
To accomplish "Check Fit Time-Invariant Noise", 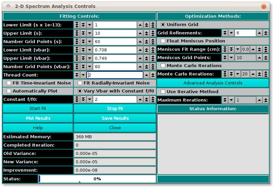I will [x=9, y=83].
